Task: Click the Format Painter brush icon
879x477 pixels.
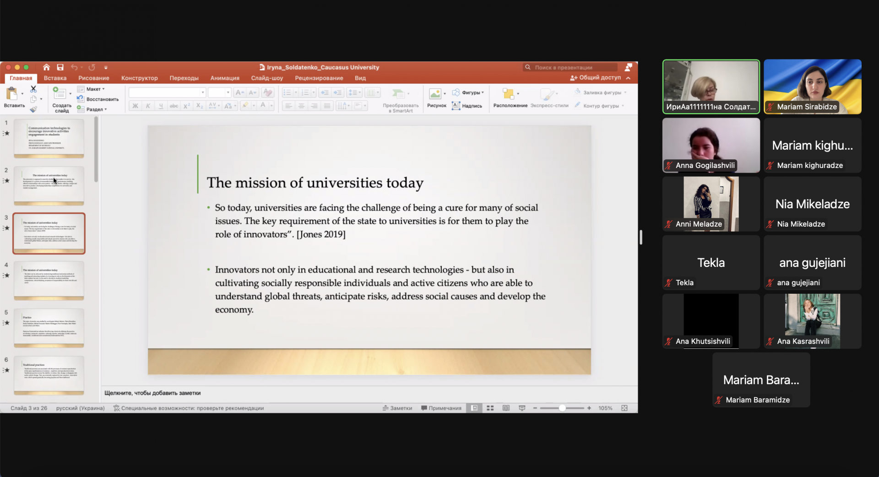Action: click(x=33, y=109)
